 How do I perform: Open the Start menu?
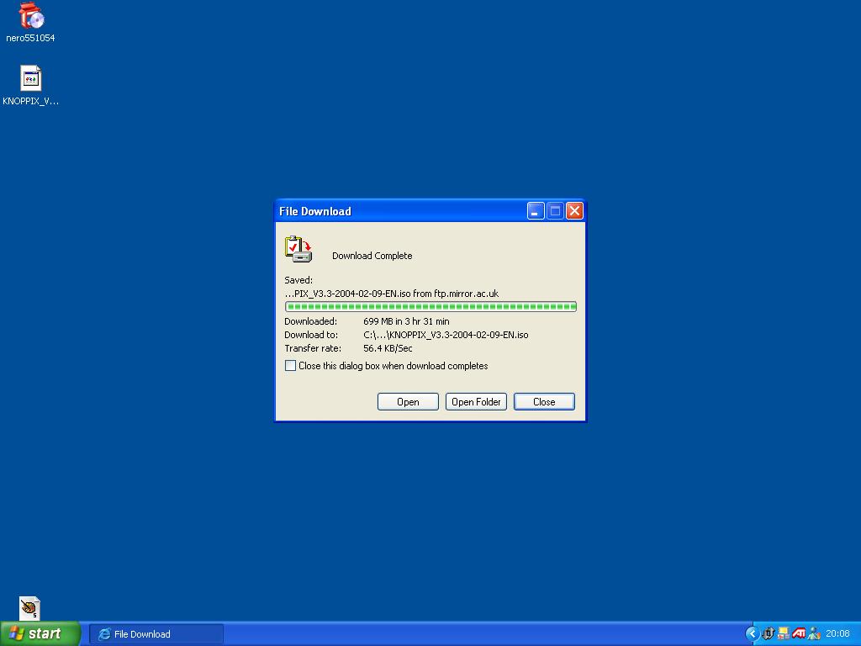point(40,633)
